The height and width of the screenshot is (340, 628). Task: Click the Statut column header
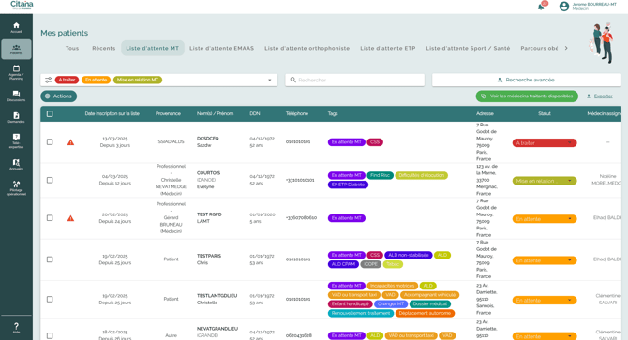tap(545, 114)
